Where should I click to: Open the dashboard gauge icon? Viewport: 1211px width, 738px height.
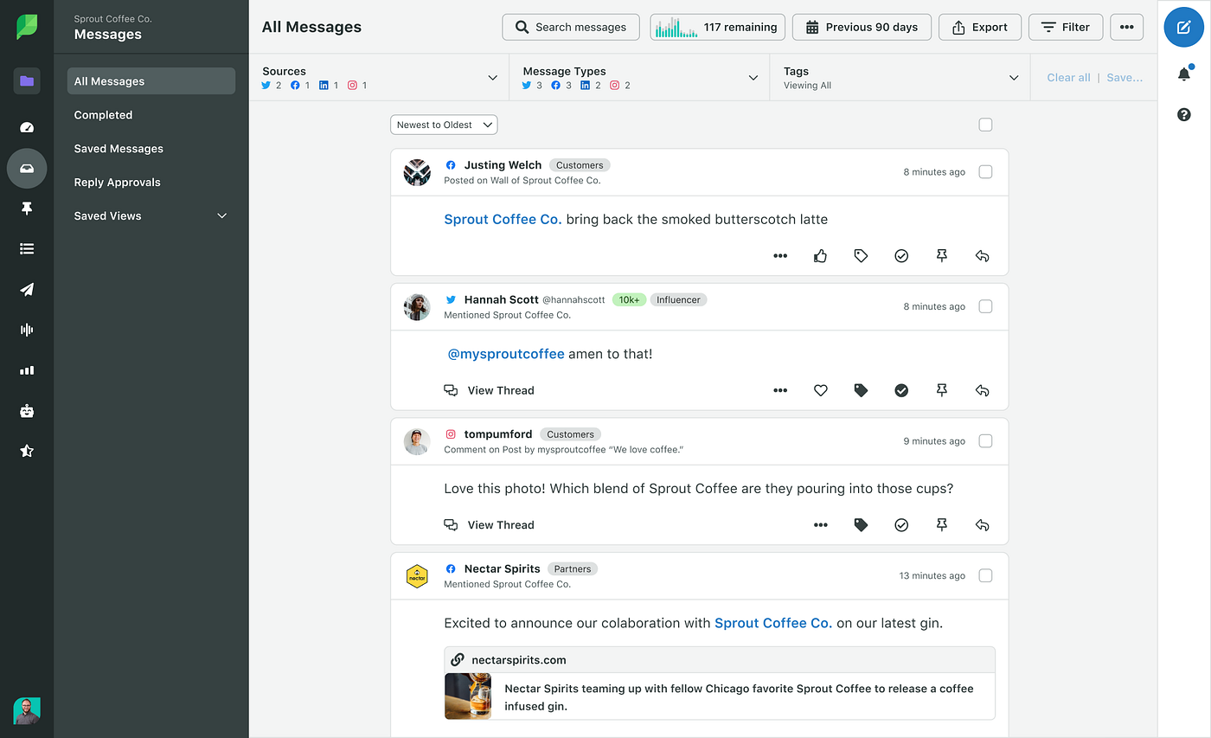coord(27,127)
